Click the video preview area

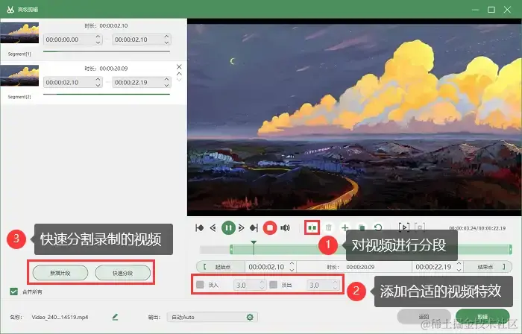point(354,116)
